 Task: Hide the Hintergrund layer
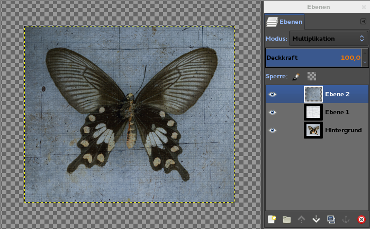click(x=273, y=130)
